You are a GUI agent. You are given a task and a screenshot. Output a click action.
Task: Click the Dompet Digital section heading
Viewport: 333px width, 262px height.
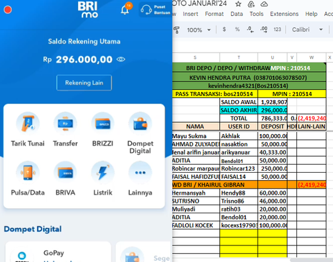click(x=33, y=229)
